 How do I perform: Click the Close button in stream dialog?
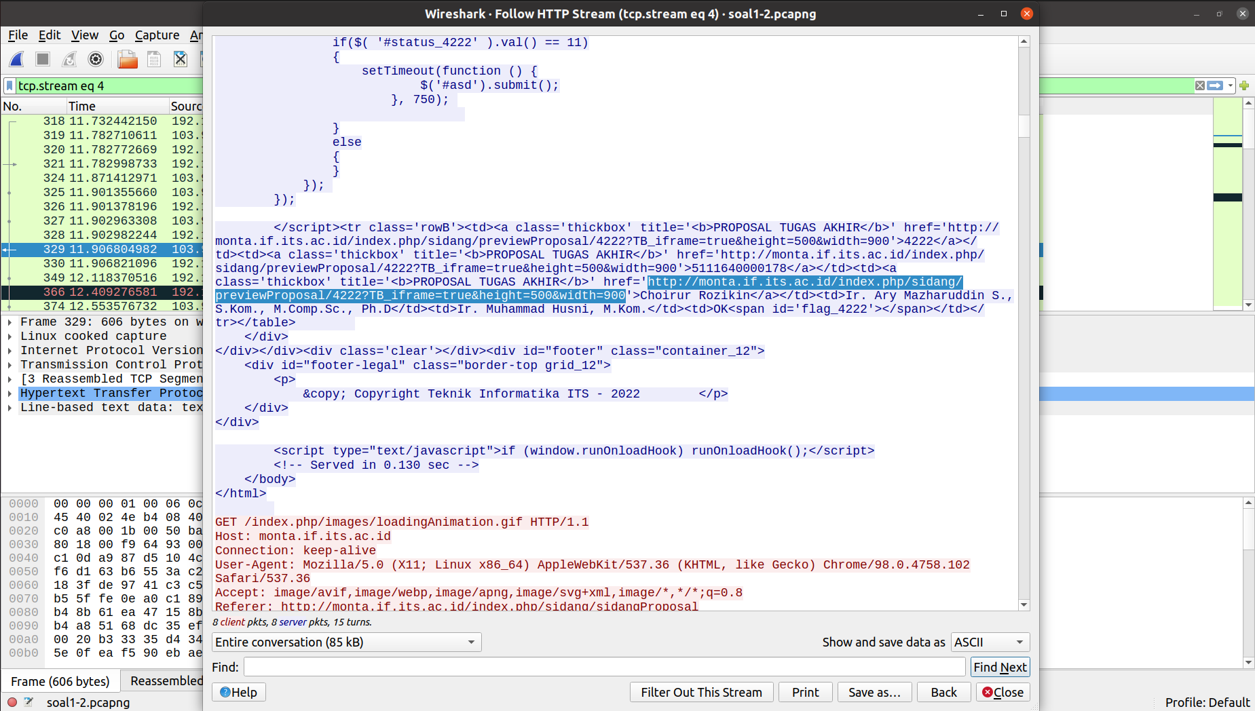click(x=1003, y=692)
